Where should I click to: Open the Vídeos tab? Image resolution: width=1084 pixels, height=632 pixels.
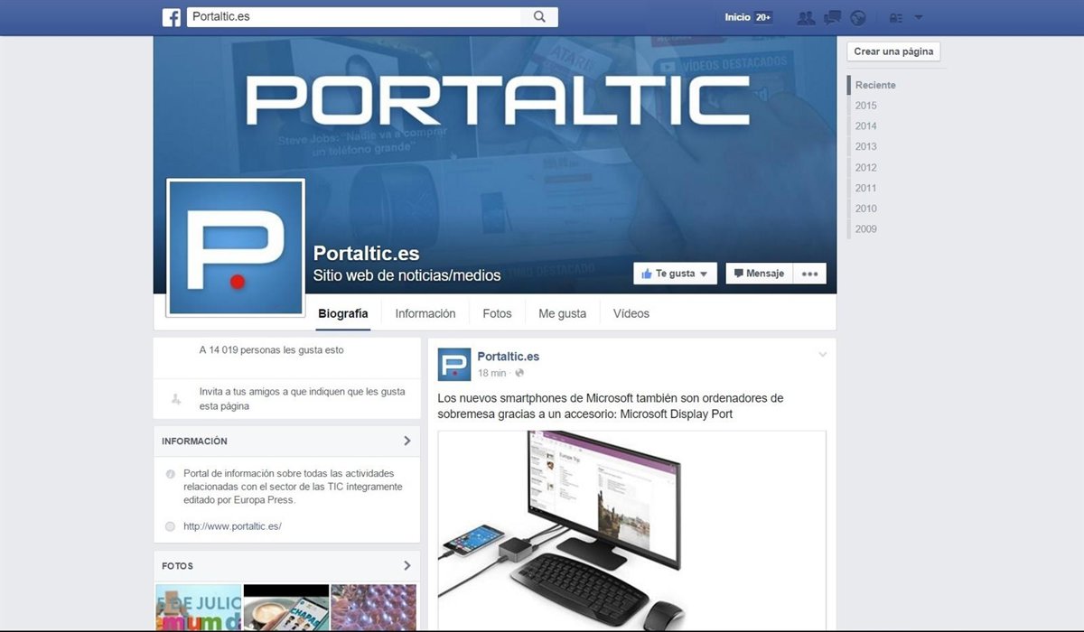coord(631,314)
